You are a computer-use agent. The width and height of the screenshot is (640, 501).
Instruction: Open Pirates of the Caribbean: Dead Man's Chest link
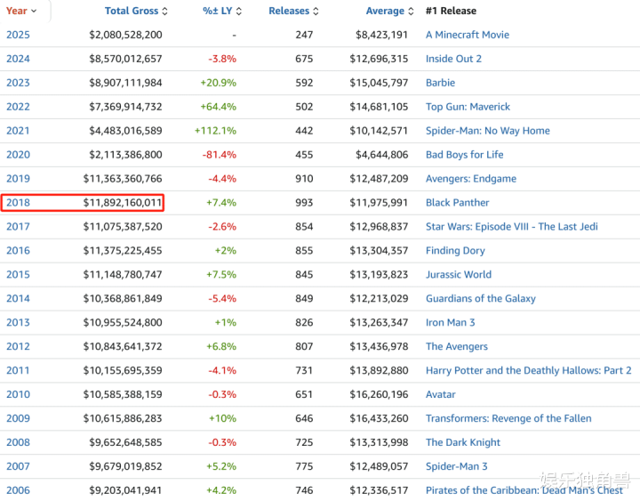pos(524,490)
